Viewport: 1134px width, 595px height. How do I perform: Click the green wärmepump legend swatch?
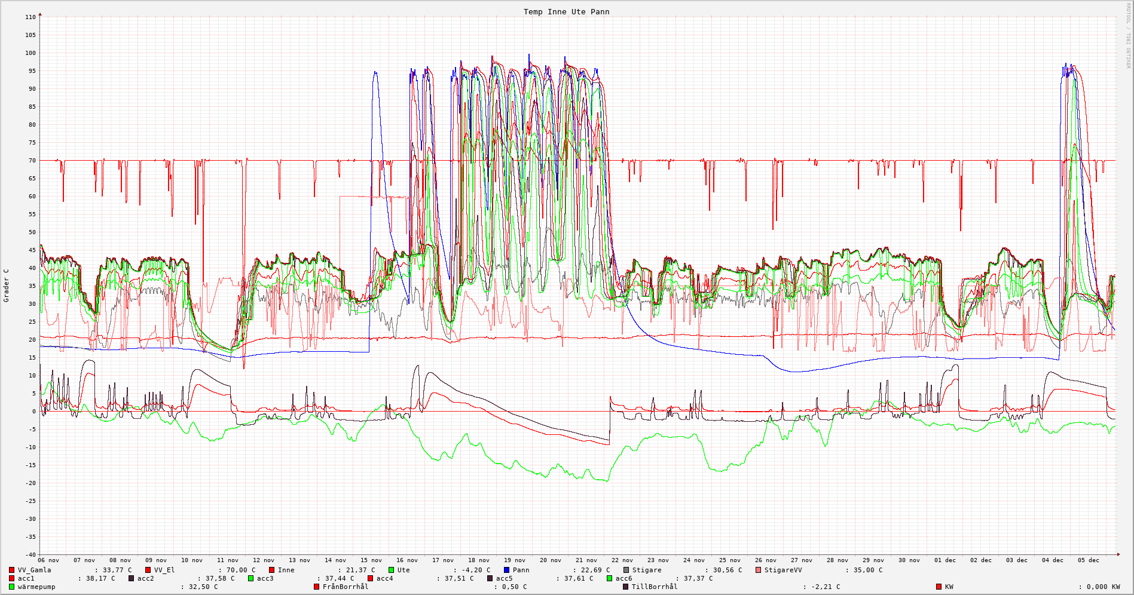coord(11,587)
